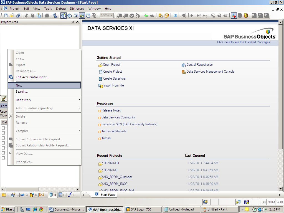The width and height of the screenshot is (284, 213).
Task: Open the zoom percentage dropdown
Action: tap(112, 16)
